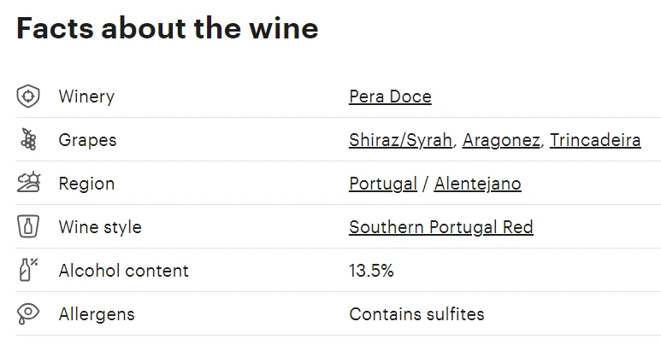This screenshot has width=661, height=345.
Task: Open the Pera Doce winery link
Action: tap(390, 96)
